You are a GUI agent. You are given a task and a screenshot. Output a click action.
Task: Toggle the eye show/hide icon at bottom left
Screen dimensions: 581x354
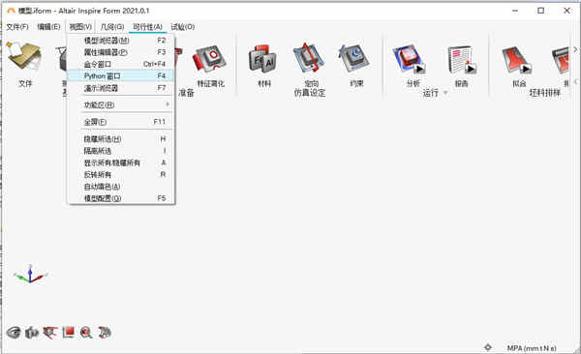click(14, 333)
